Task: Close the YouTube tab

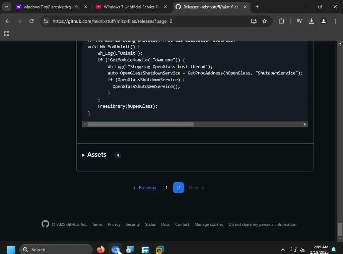Action: point(165,7)
